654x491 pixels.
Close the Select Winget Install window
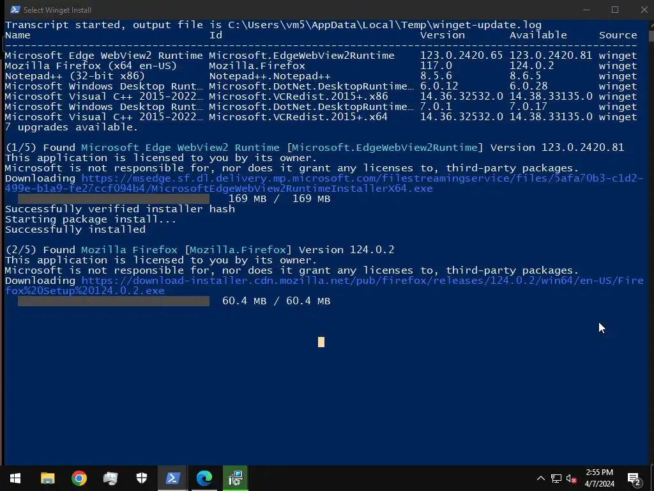point(644,10)
